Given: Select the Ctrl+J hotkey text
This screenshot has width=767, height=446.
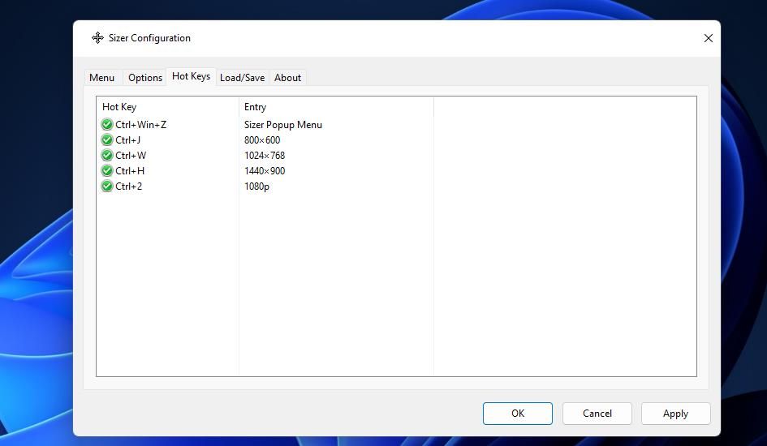Looking at the screenshot, I should click(128, 140).
